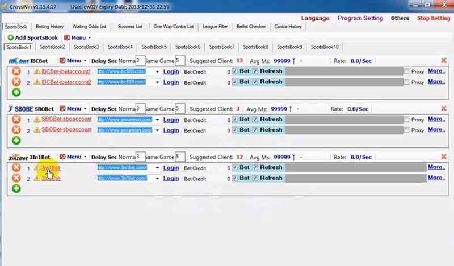Open URL dropdown for 3In1Bet row 2
Viewport: 454px width, 266px height.
(x=157, y=178)
